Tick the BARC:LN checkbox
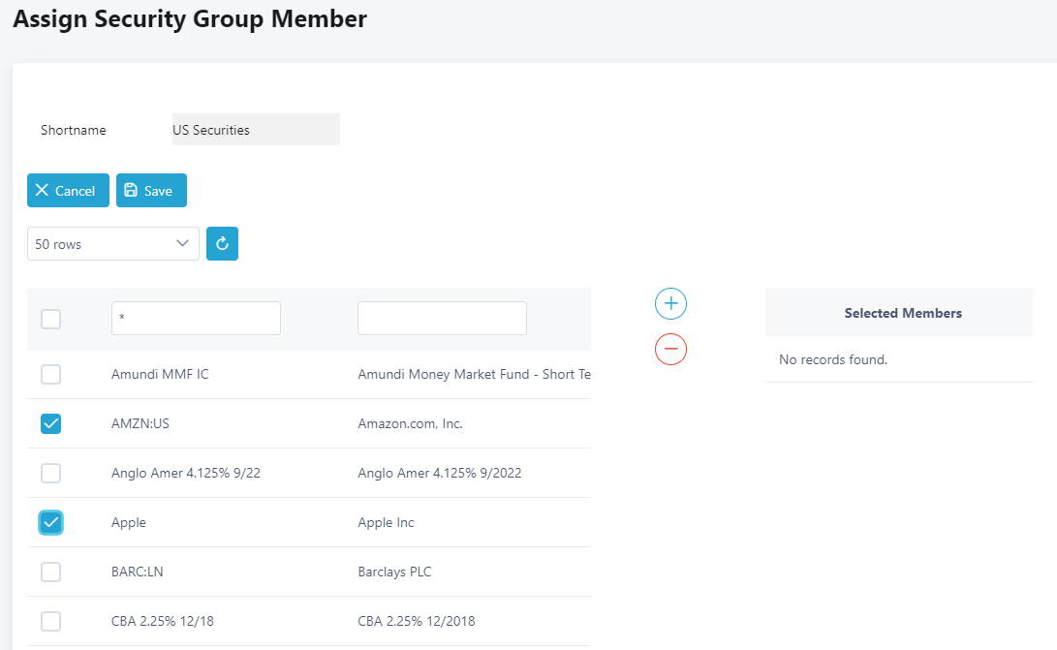 click(51, 572)
